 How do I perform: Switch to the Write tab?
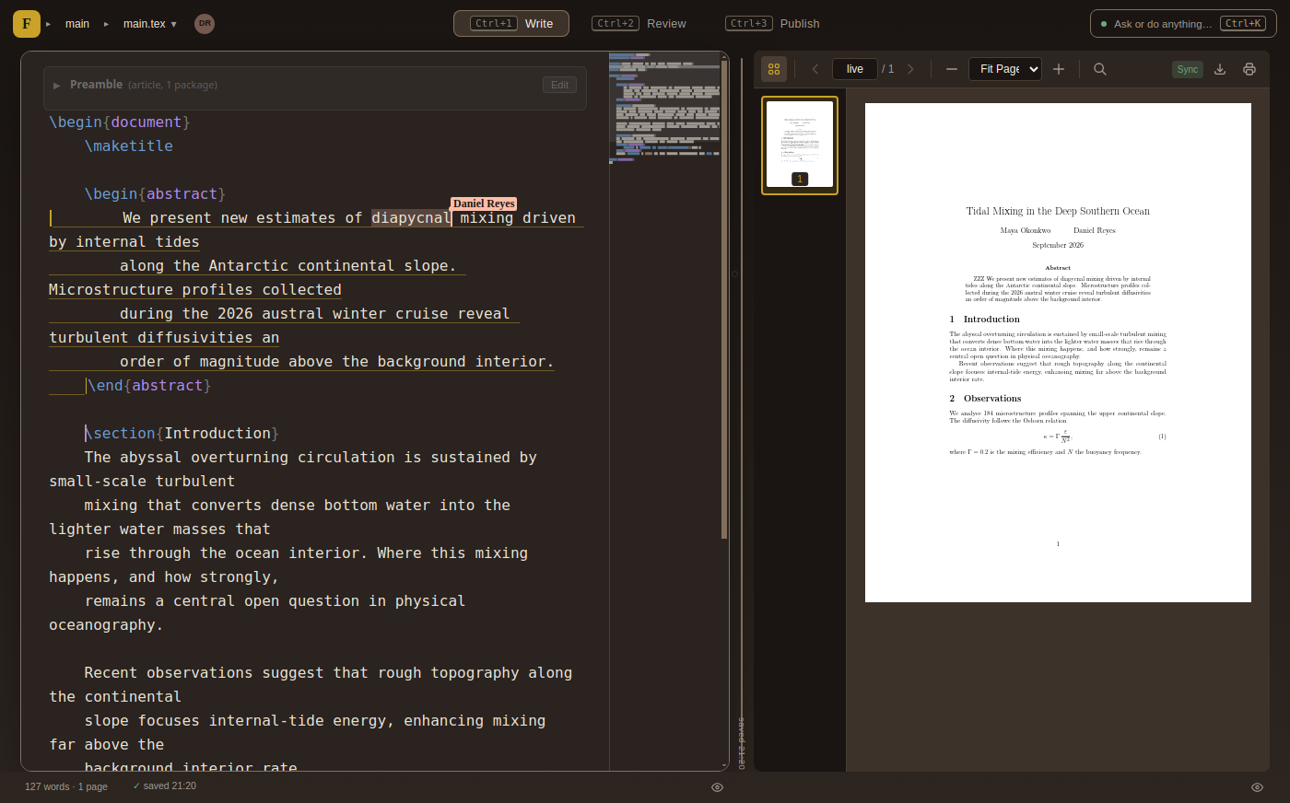511,24
